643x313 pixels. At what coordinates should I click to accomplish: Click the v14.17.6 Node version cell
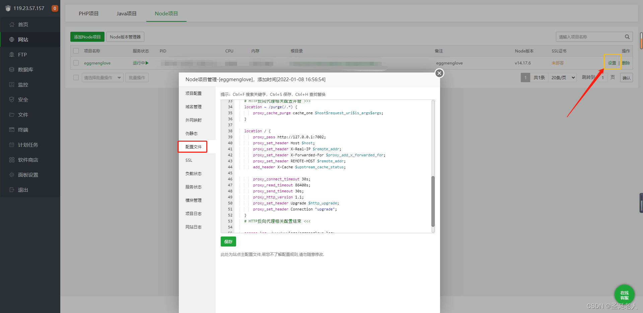point(523,63)
